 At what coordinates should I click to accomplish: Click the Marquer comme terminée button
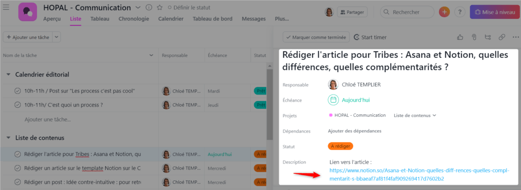316,37
